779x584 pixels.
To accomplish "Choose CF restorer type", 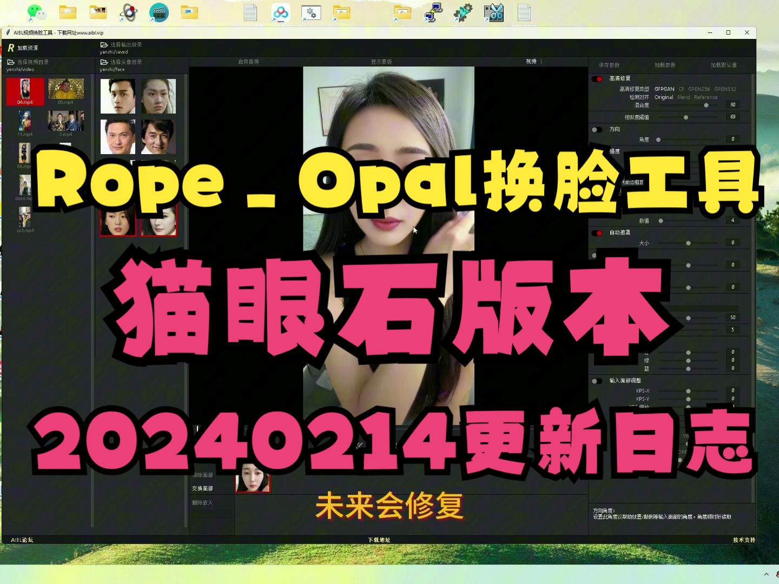I will tap(682, 89).
